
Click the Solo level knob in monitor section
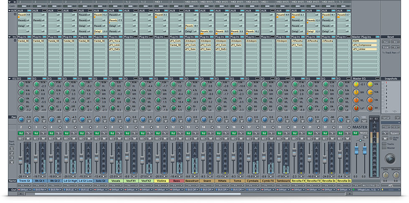tap(386, 175)
